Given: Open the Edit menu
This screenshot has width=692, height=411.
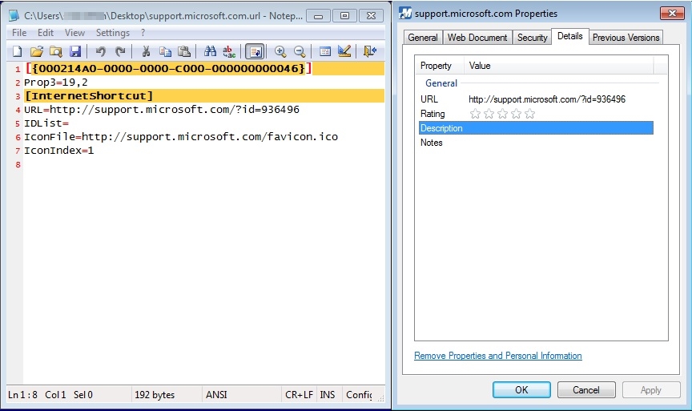Looking at the screenshot, I should 46,33.
